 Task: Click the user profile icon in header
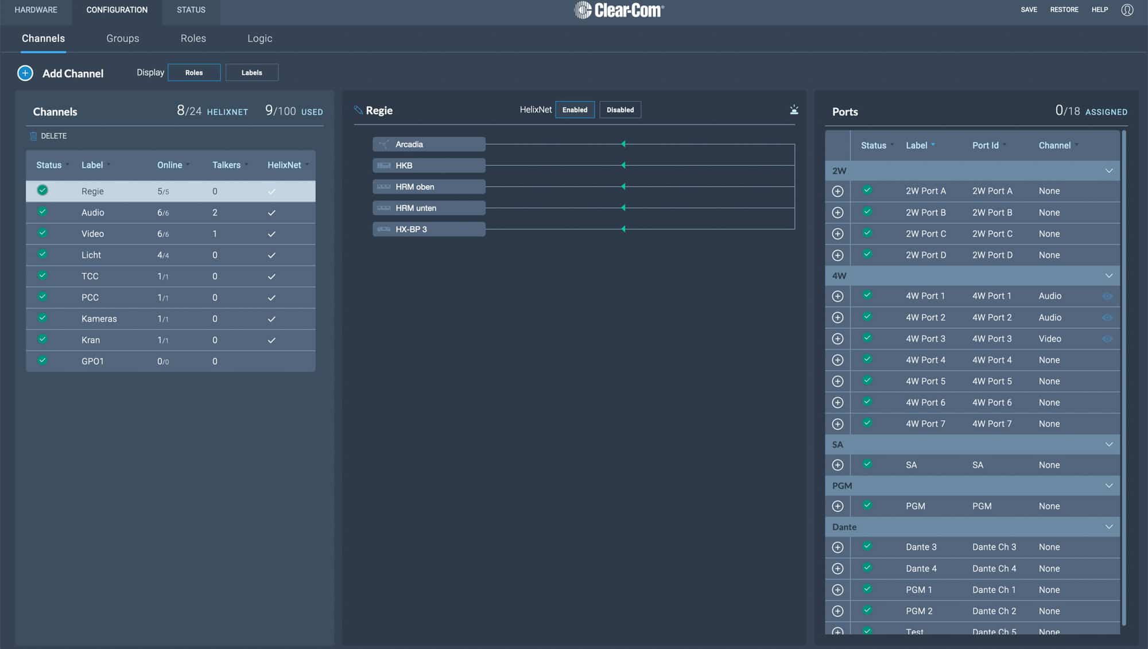pos(1127,10)
